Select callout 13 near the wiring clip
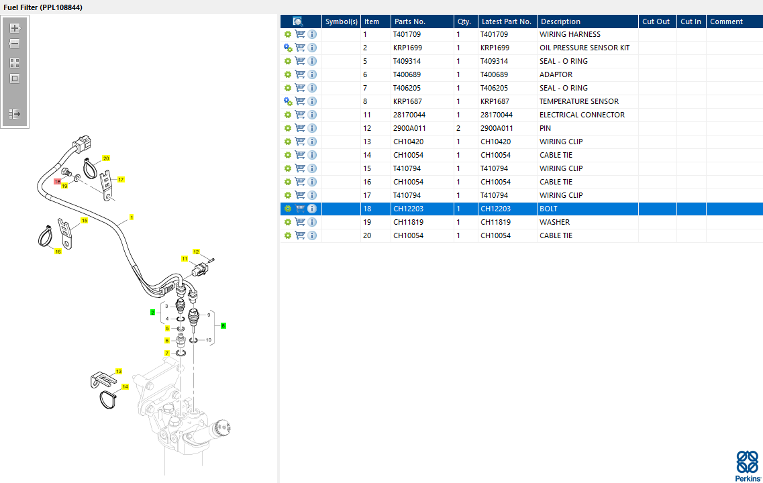Viewport: 763px width, 483px height. coord(119,371)
